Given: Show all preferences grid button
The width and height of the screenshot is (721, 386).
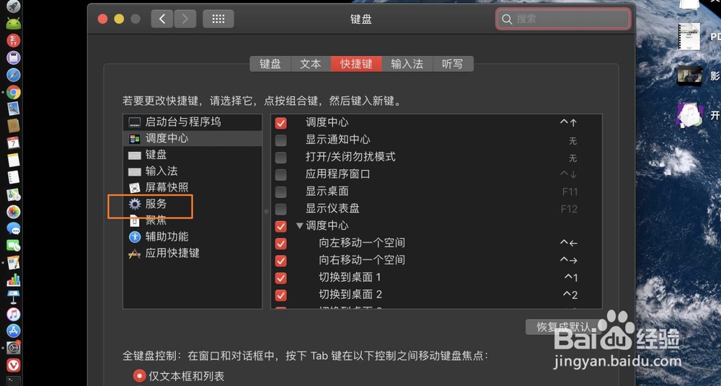Looking at the screenshot, I should [x=218, y=19].
